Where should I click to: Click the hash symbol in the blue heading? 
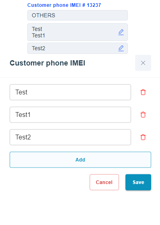84,5
